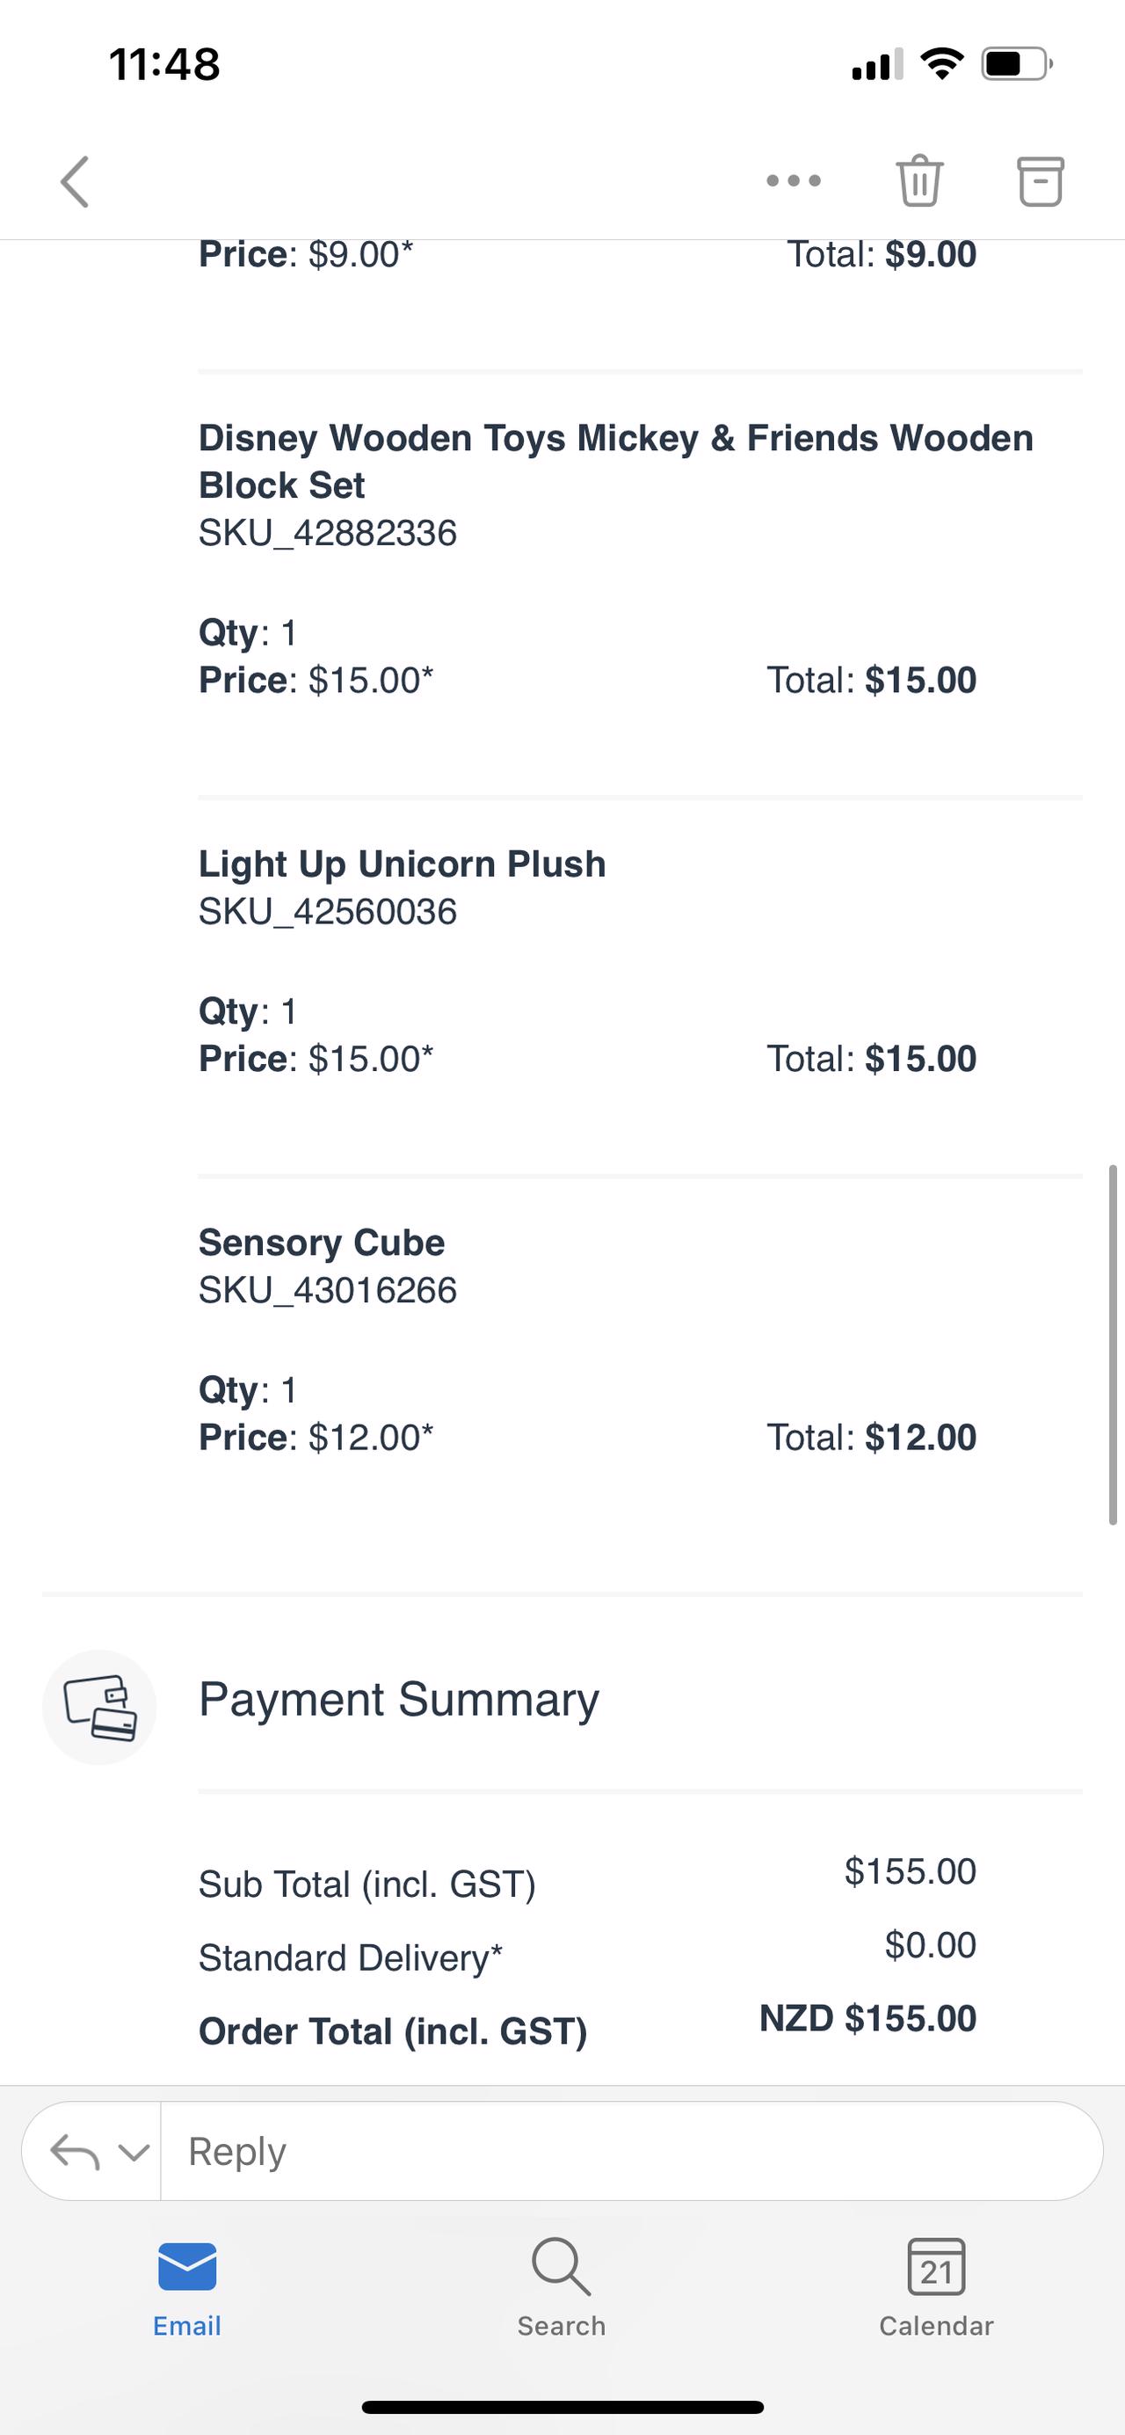Click the vertical scrollbar handle
This screenshot has height=2435, width=1125.
pyautogui.click(x=1113, y=1345)
